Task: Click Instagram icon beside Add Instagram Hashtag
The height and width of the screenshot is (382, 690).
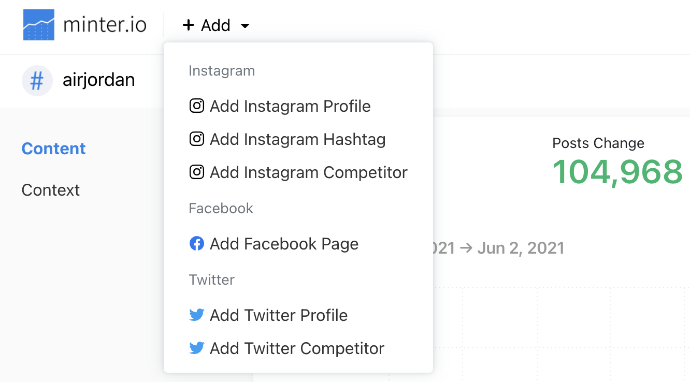Action: tap(197, 139)
